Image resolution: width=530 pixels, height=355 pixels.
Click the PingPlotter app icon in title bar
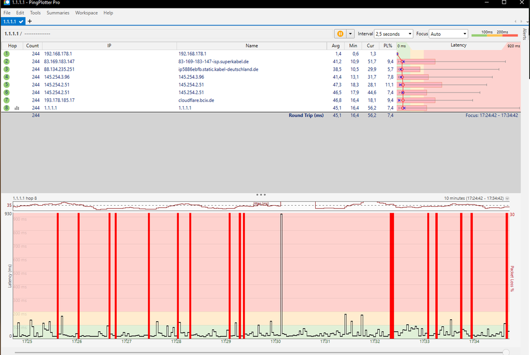coord(6,3)
